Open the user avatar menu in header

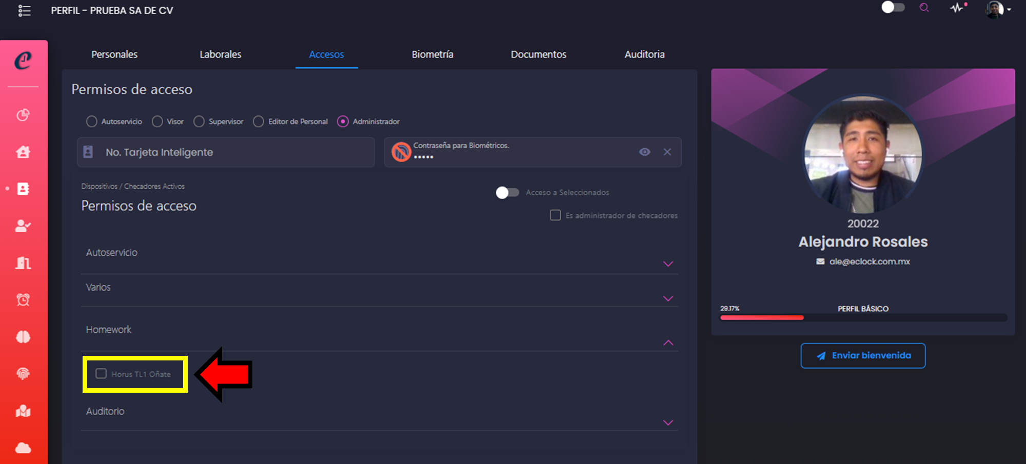tap(998, 9)
